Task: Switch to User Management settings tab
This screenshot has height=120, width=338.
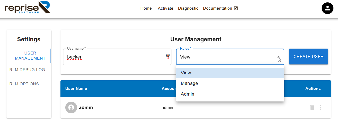Action: (30, 56)
